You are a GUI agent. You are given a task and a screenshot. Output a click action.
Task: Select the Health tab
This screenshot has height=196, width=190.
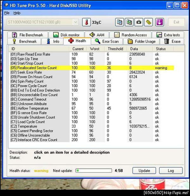tap(77, 41)
